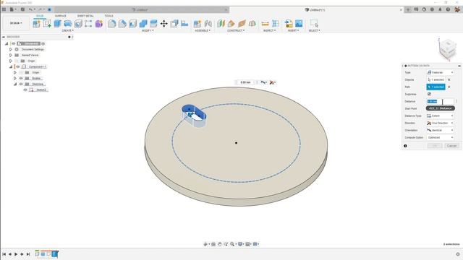
Task: Clear the Path selection with red X
Action: pos(449,87)
